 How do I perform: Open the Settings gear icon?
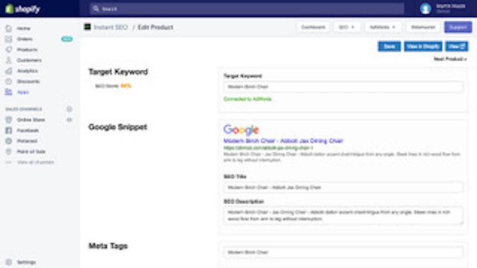point(8,262)
